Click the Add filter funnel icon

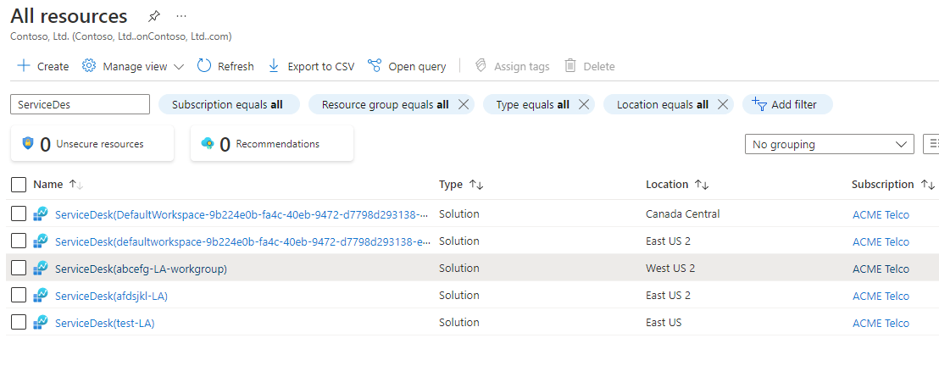click(x=759, y=104)
